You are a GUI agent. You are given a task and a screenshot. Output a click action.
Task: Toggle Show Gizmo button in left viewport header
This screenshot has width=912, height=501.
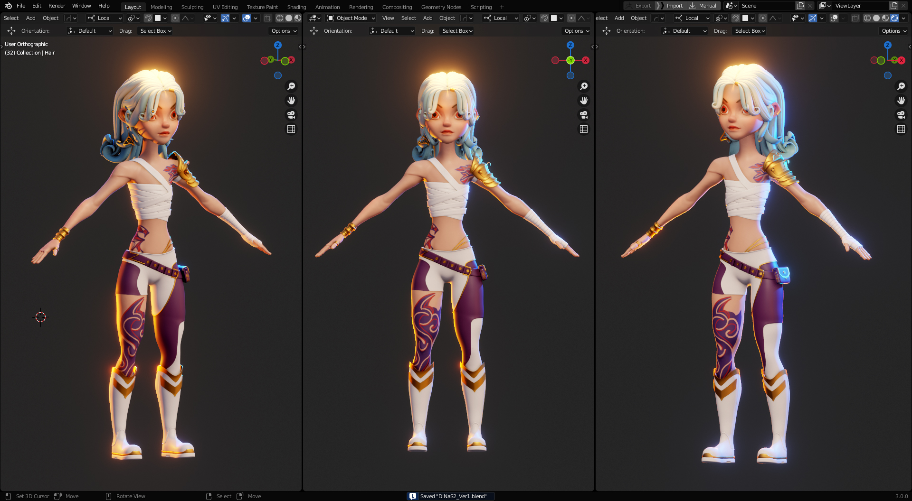coord(225,18)
